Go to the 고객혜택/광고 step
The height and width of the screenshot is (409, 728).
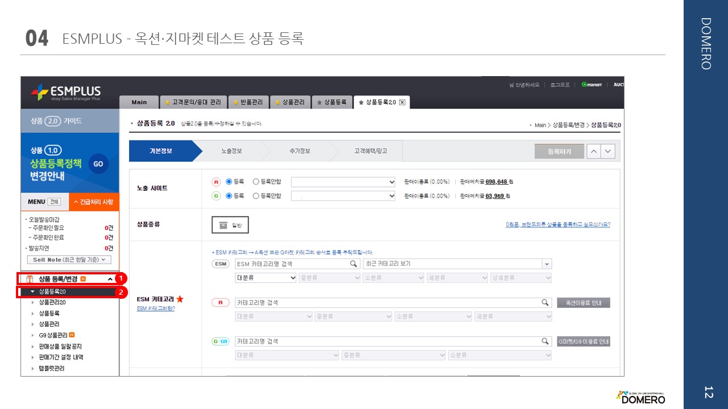[x=371, y=151]
